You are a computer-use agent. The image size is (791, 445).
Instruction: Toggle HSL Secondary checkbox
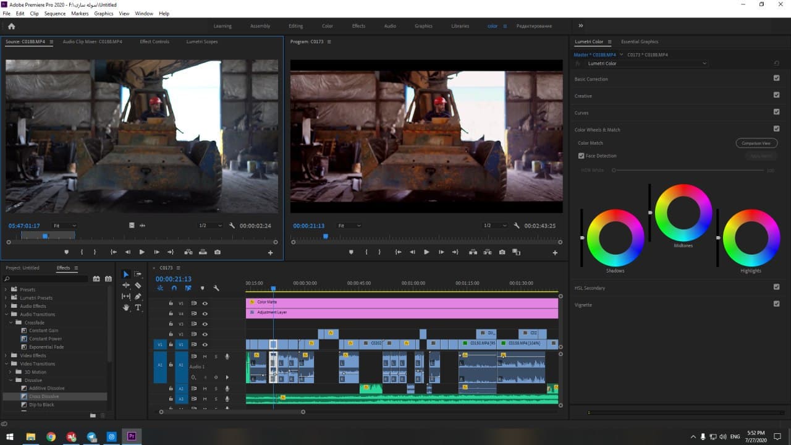pyautogui.click(x=776, y=287)
